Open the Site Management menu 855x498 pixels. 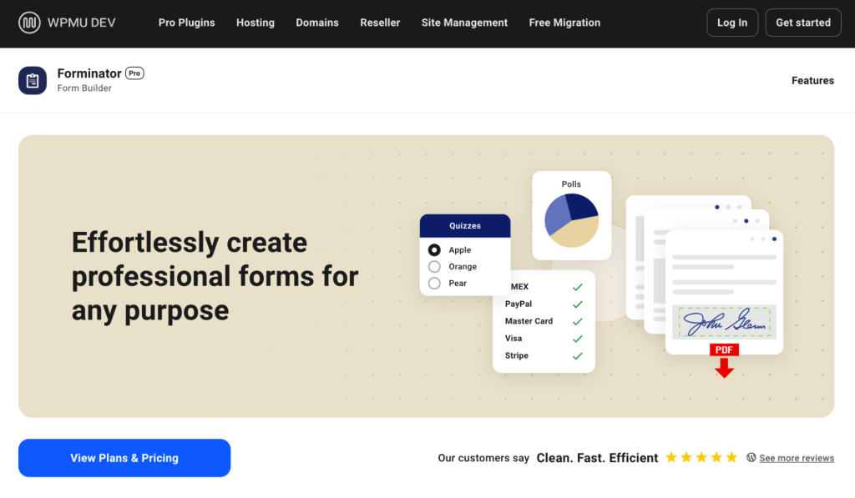[464, 23]
